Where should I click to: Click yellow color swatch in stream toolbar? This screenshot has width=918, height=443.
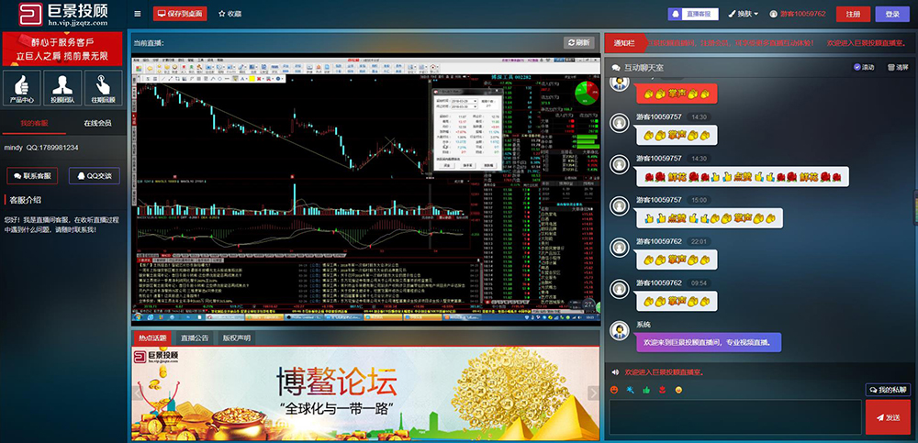point(252,78)
